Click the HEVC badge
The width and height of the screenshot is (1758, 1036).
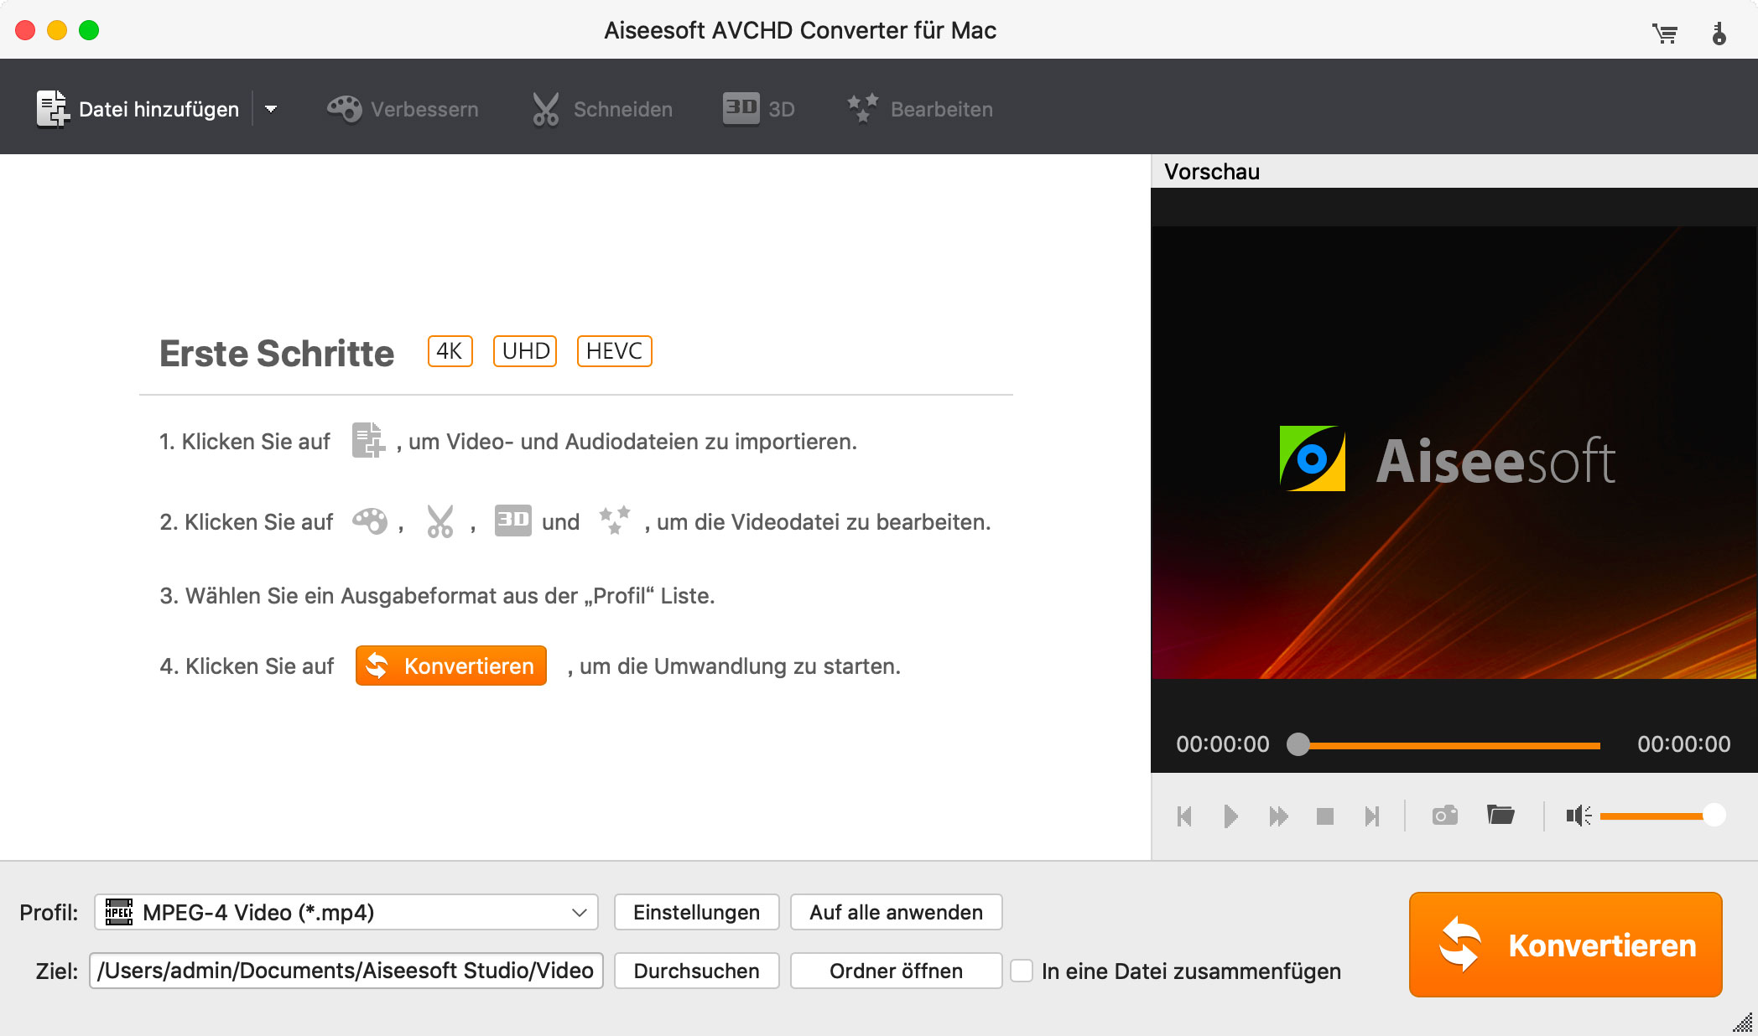coord(614,351)
